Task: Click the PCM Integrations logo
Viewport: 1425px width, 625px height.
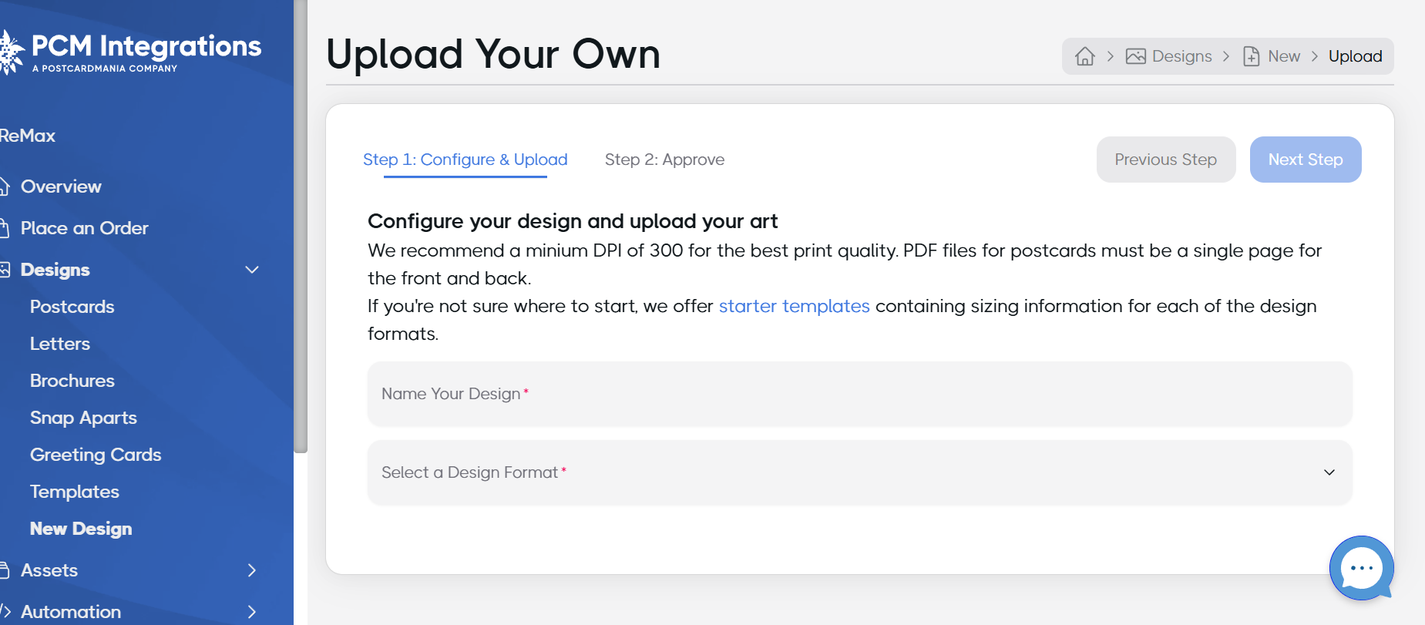Action: [x=131, y=52]
